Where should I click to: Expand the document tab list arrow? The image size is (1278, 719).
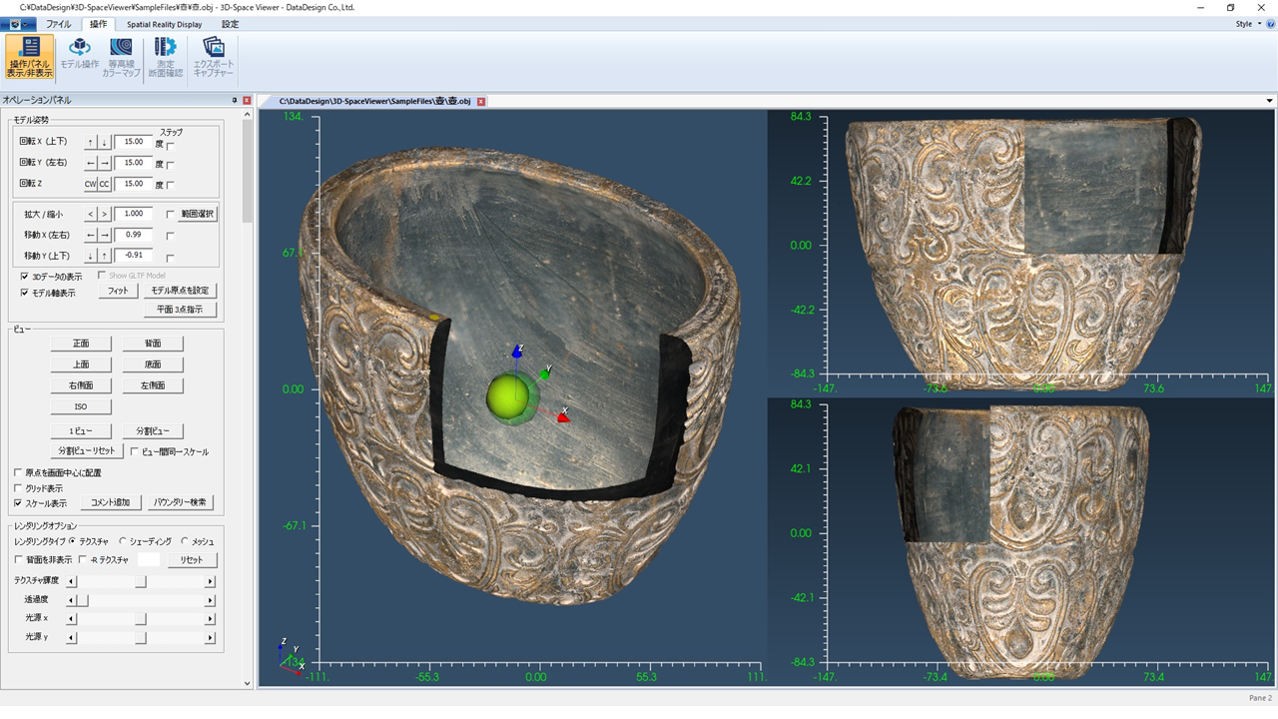[1269, 101]
